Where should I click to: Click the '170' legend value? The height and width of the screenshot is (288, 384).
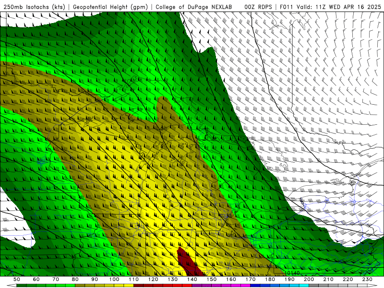click(x=251, y=279)
